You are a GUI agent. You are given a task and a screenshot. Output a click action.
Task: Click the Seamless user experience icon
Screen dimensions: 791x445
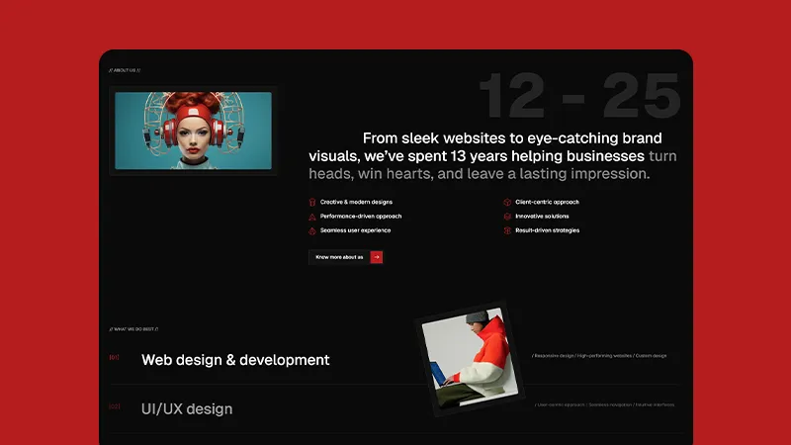click(x=312, y=231)
